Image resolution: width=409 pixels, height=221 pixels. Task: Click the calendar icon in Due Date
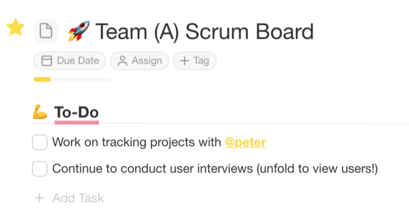47,61
